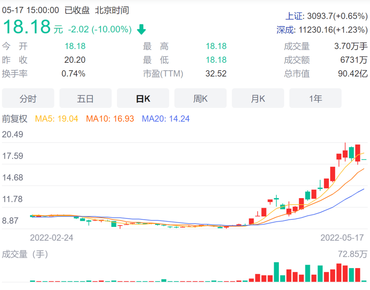The image size is (370, 290).
Task: Click the timestamp 05-17 15:00:00
Action: pos(30,10)
